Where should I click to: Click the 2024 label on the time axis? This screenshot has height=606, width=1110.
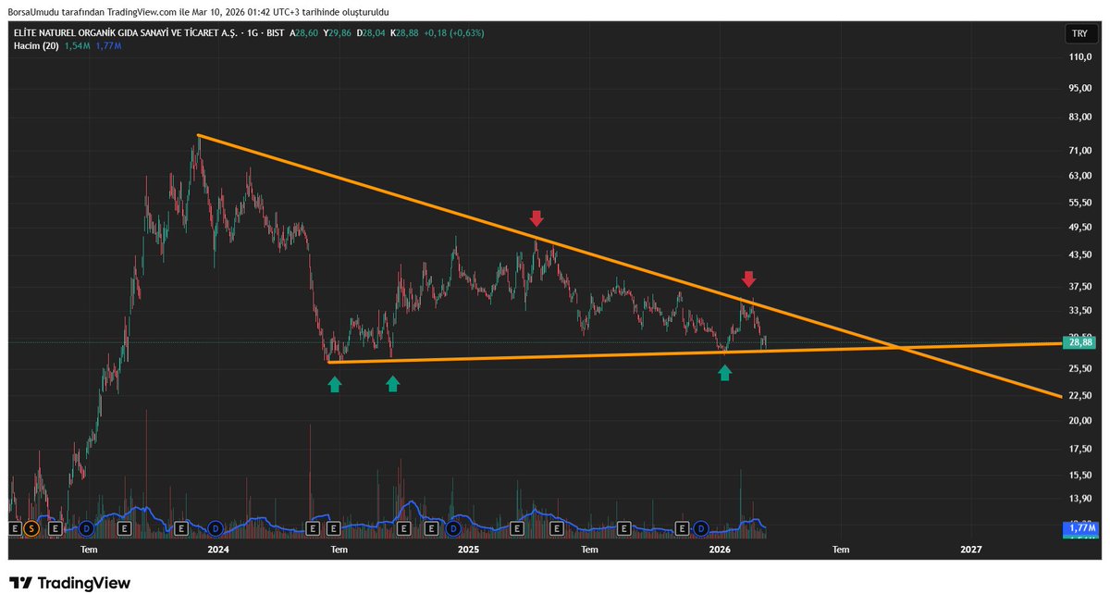(218, 550)
